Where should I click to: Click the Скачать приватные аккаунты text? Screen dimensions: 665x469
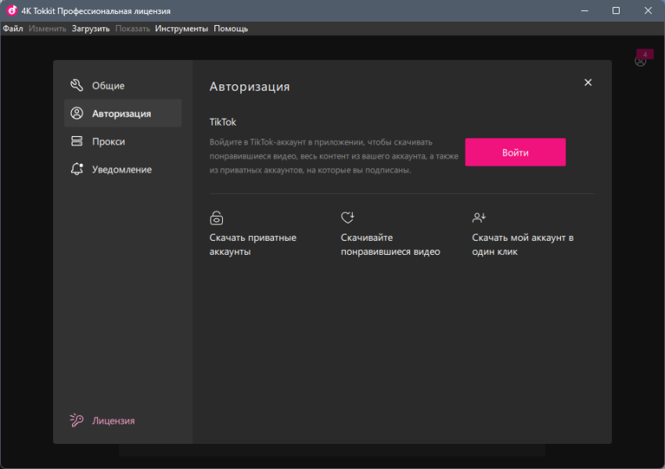[x=253, y=245]
